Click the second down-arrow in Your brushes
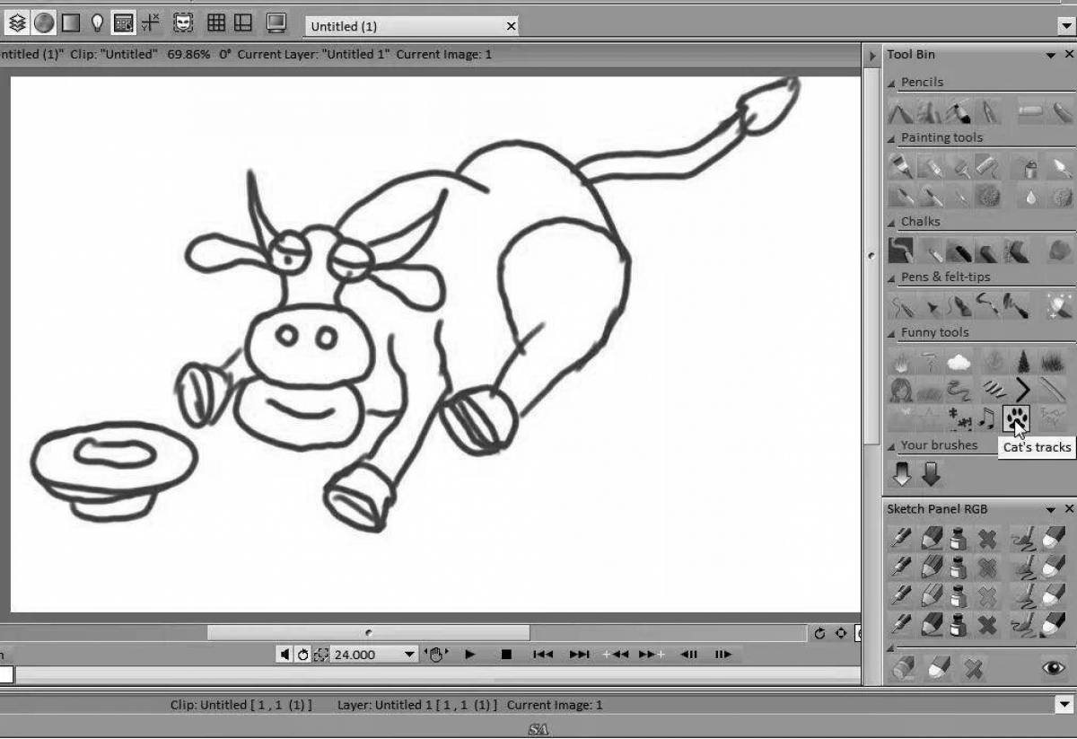The height and width of the screenshot is (739, 1077). click(931, 473)
